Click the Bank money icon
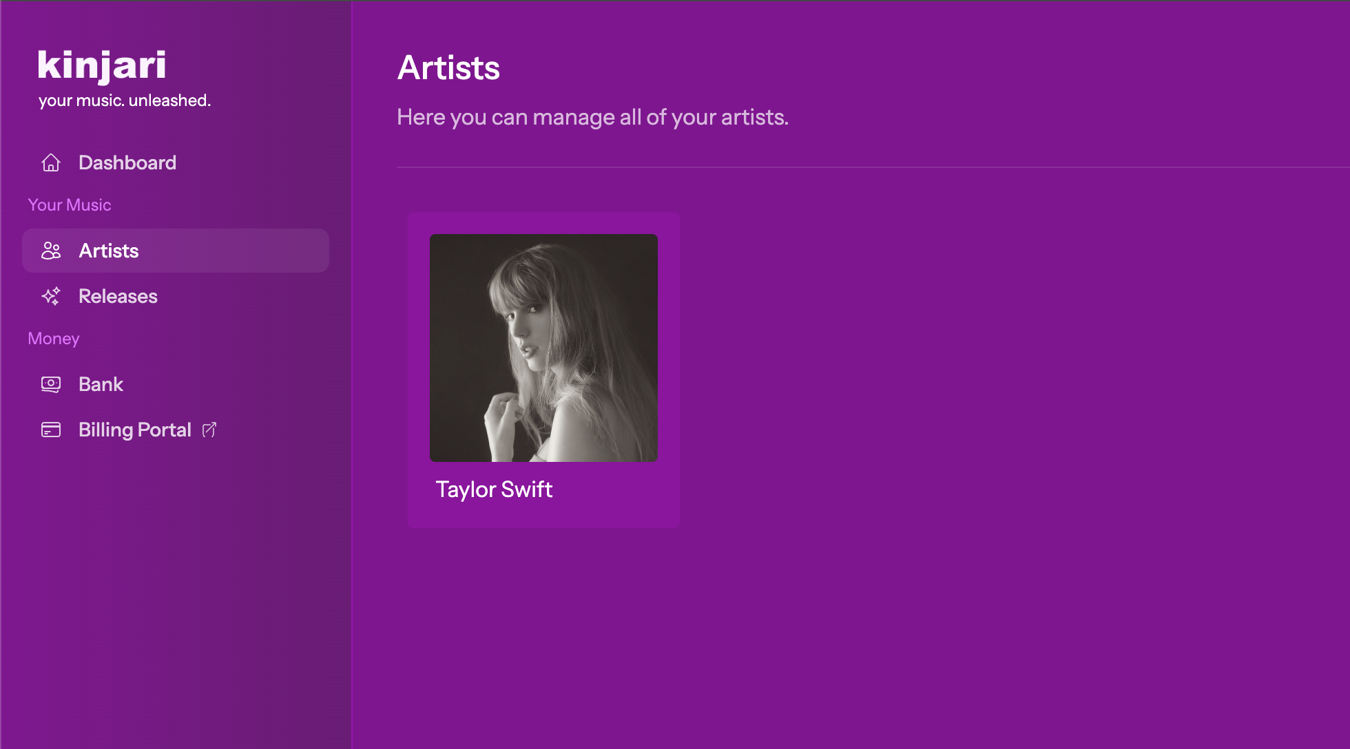This screenshot has height=749, width=1350. pos(51,384)
